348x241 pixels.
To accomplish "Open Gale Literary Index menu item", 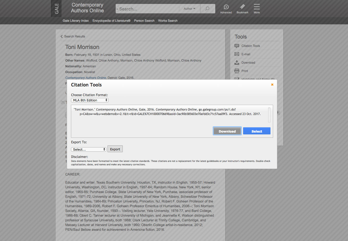I will [76, 21].
